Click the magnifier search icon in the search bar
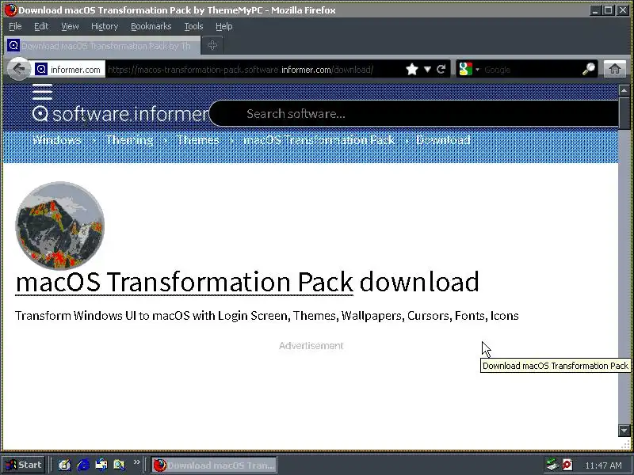Image resolution: width=634 pixels, height=475 pixels. pyautogui.click(x=589, y=70)
